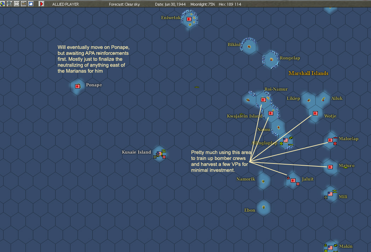Viewport: 371px width, 252px height.
Task: Select the green task force ships at Mili
Action: tap(335, 191)
